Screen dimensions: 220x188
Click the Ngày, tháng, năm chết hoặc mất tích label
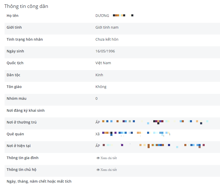pos(39,181)
